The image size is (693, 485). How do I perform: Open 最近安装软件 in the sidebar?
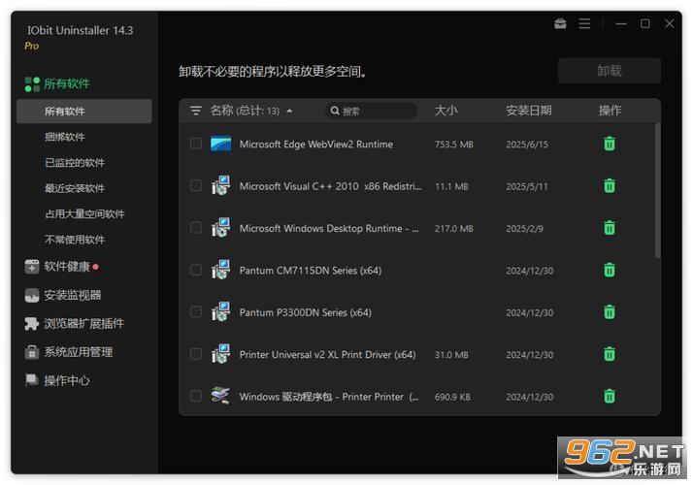(75, 188)
